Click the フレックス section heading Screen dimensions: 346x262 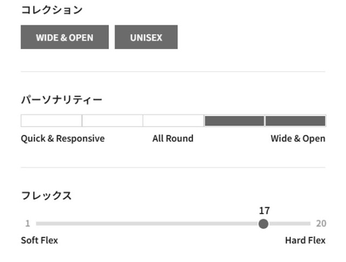[x=46, y=196]
